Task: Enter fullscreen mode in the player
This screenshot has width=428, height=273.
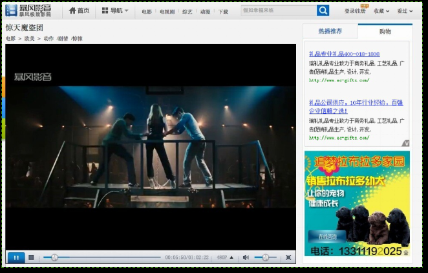Action: coord(288,257)
